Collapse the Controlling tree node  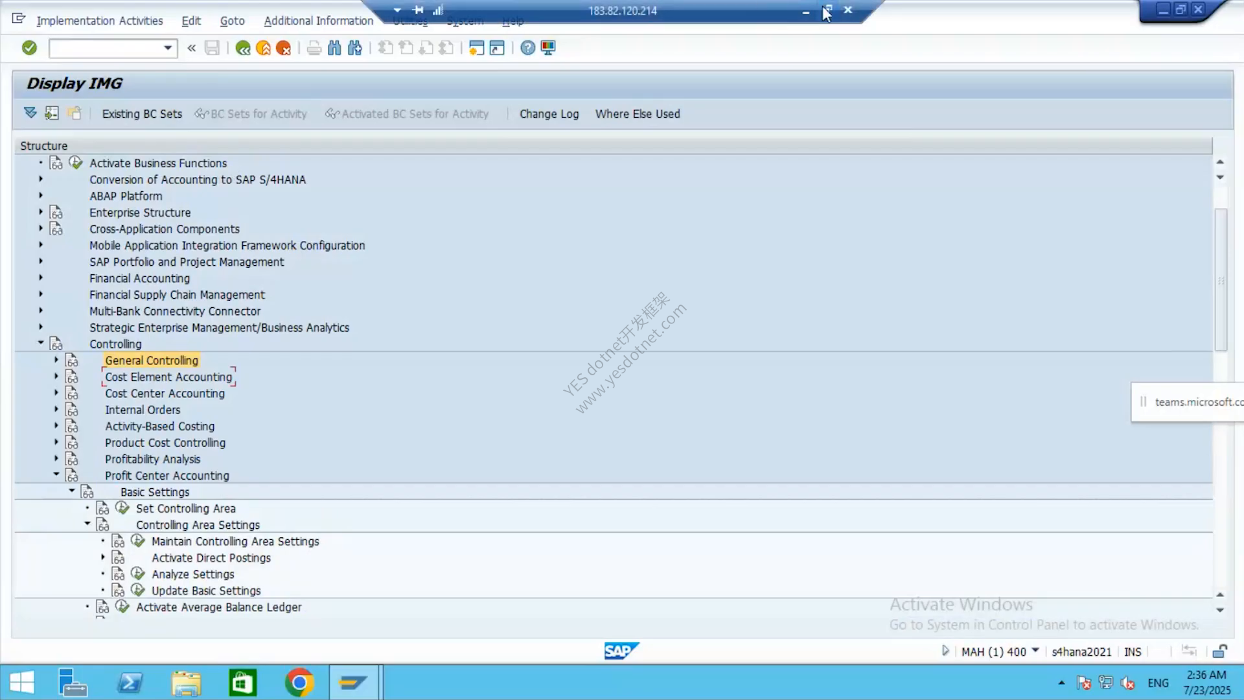(41, 343)
